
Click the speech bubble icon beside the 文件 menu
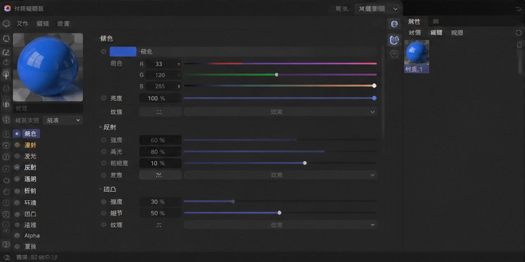click(6, 24)
